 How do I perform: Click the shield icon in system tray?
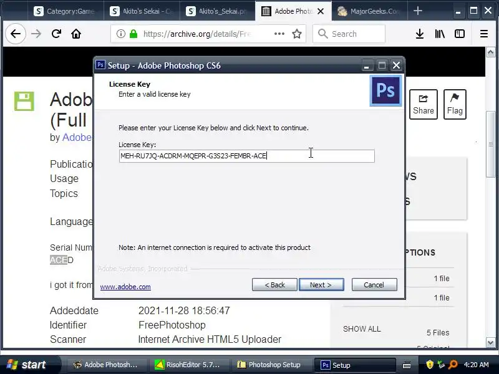pos(430,365)
